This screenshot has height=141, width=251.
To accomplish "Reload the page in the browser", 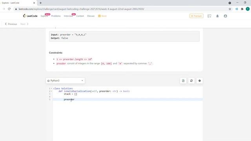I will pyautogui.click(x=9, y=9).
